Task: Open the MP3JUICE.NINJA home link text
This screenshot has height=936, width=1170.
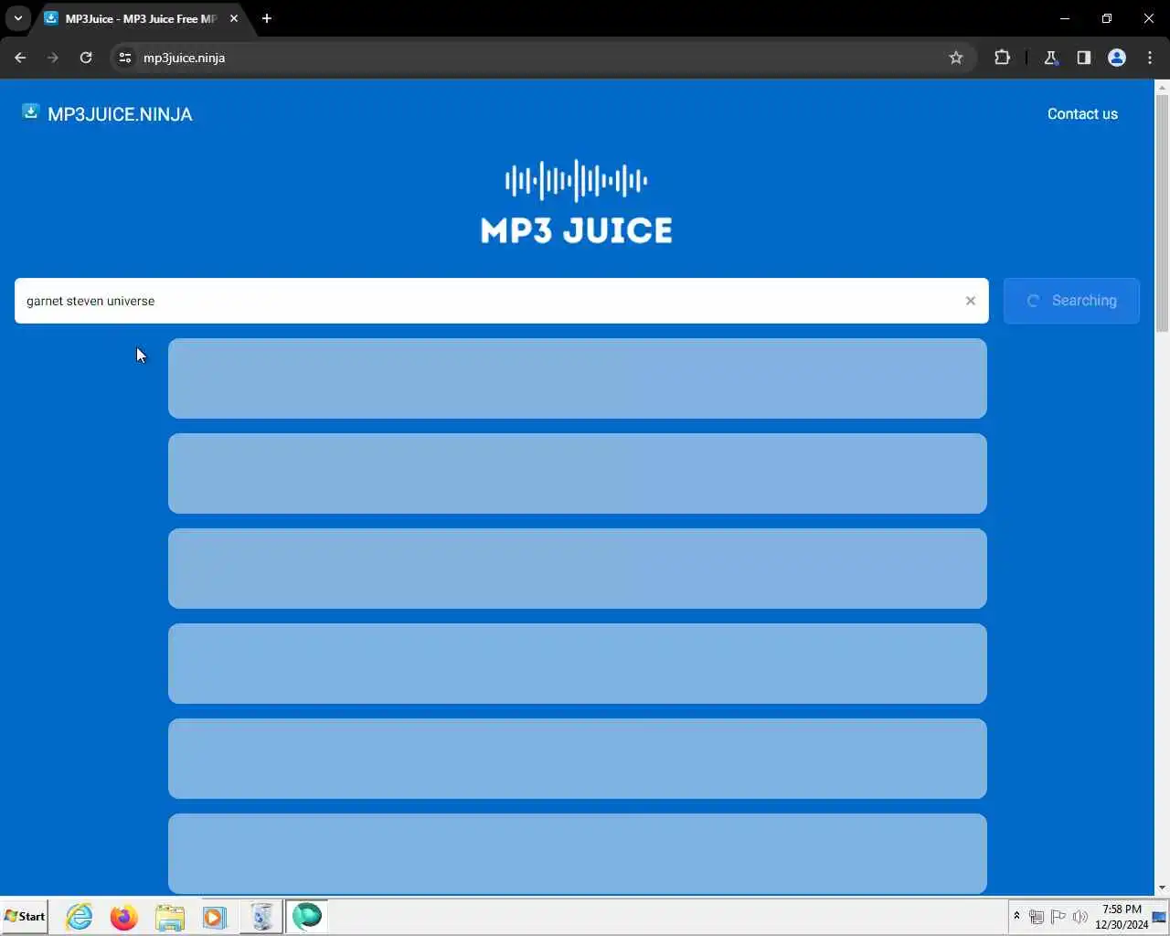Action: 120,114
